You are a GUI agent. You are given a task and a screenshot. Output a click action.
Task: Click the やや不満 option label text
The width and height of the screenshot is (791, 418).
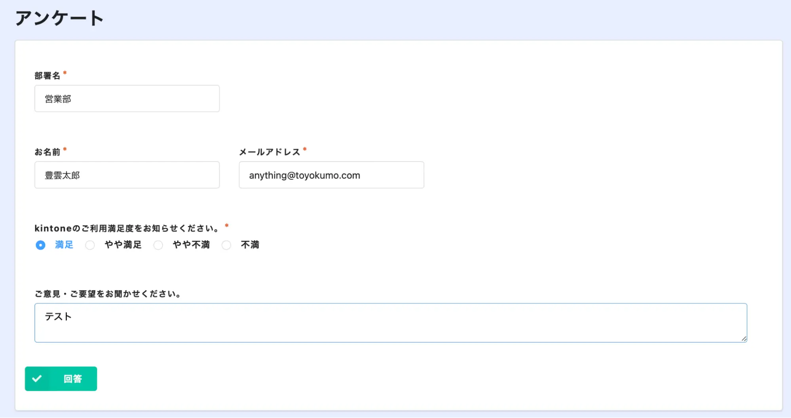191,245
